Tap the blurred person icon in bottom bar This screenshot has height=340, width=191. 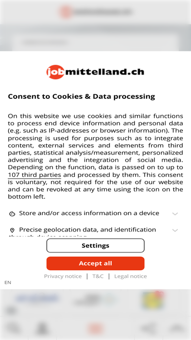(x=42, y=328)
